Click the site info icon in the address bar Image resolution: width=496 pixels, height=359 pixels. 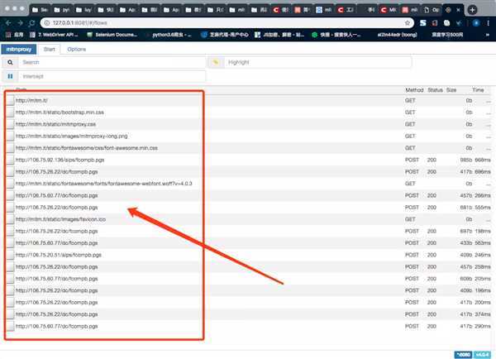47,23
